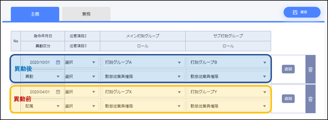328x120 pixels.
Task: Click the 2020/04/01 date input field
Action: point(39,92)
